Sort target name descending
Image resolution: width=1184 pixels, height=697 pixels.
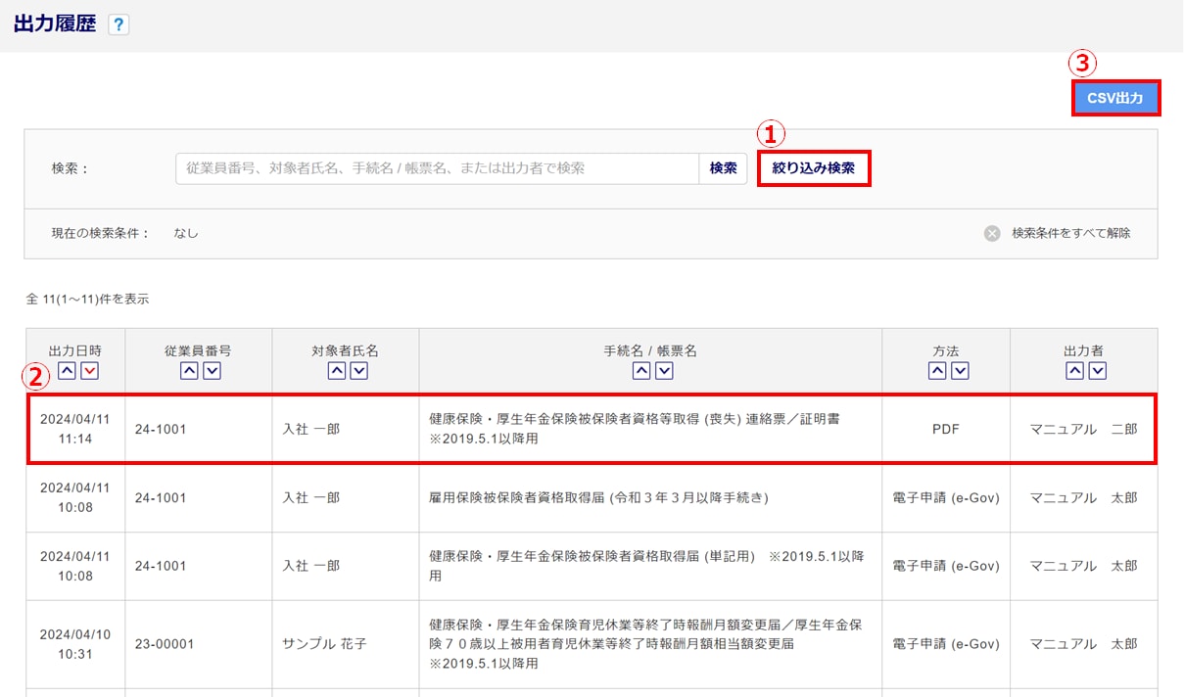[358, 371]
